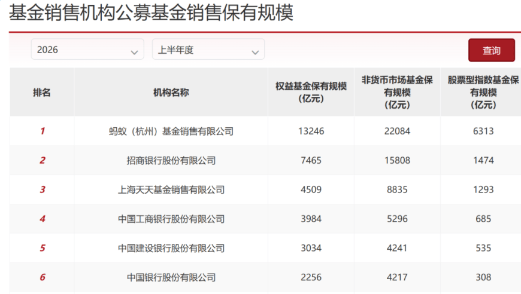
Task: Click the 权益基金保有规模 column header
Action: pyautogui.click(x=311, y=92)
